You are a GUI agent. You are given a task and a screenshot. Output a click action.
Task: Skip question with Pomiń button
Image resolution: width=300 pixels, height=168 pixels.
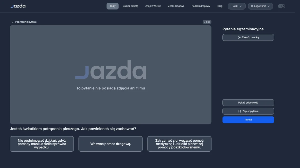[x=248, y=120]
